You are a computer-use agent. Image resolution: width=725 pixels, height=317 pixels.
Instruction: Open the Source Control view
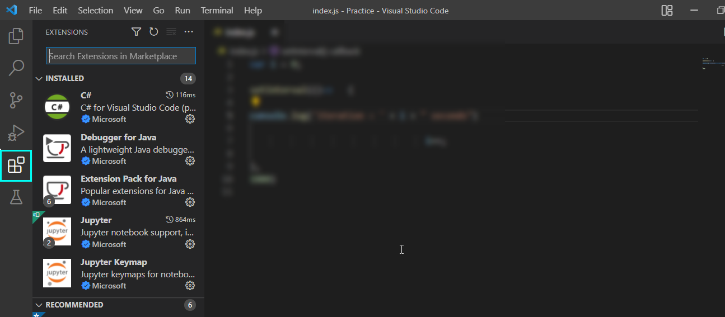coord(16,101)
